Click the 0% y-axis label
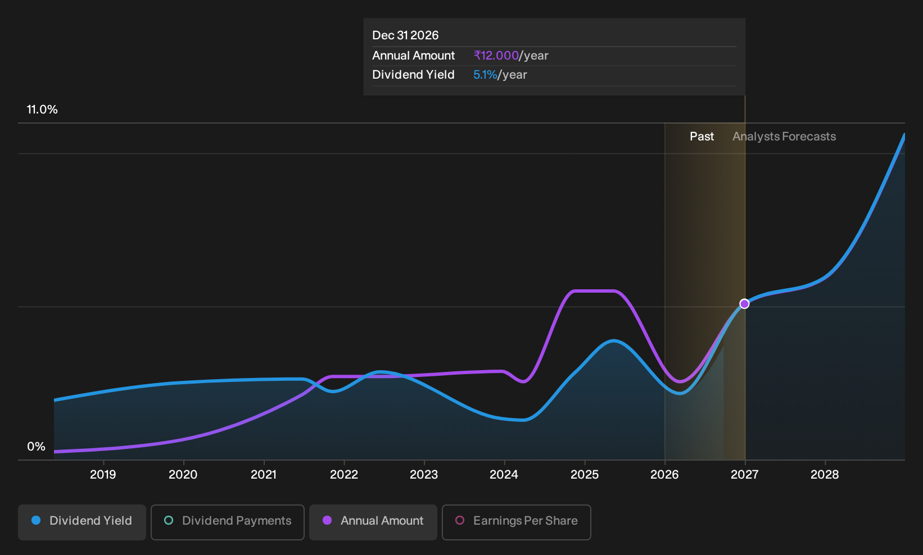The height and width of the screenshot is (555, 923). (36, 447)
